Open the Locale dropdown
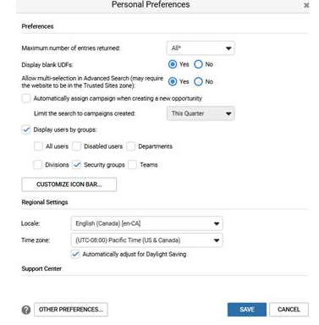 coord(146,223)
